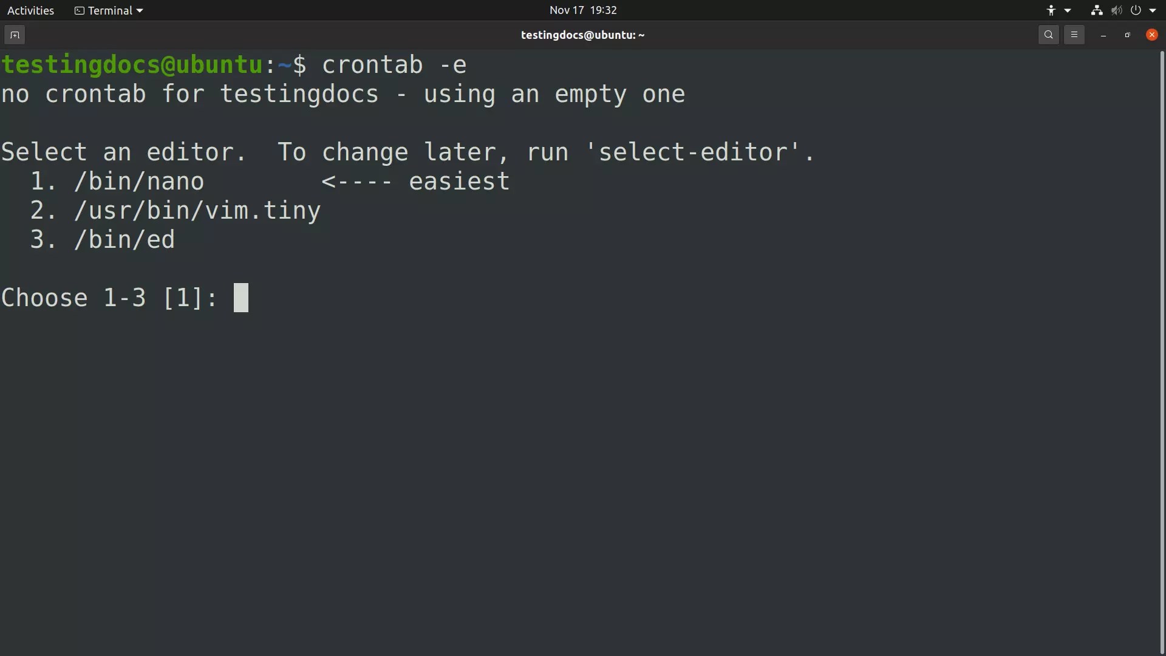The height and width of the screenshot is (656, 1166).
Task: Expand the system menu arrow
Action: coord(1153,10)
